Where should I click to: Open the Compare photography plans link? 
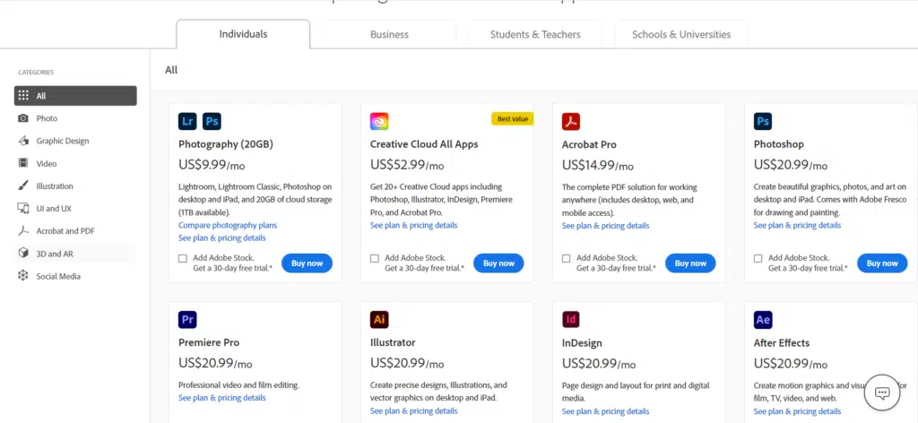[x=228, y=225]
